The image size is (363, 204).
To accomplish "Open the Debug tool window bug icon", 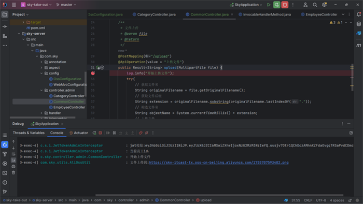I will tap(5, 144).
